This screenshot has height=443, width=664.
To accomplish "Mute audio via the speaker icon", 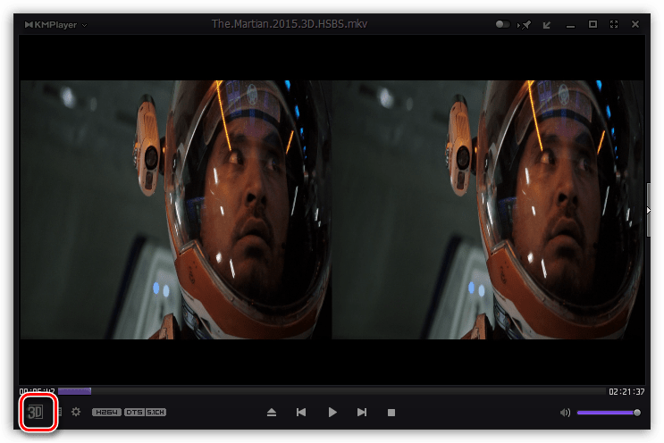I will [x=565, y=413].
